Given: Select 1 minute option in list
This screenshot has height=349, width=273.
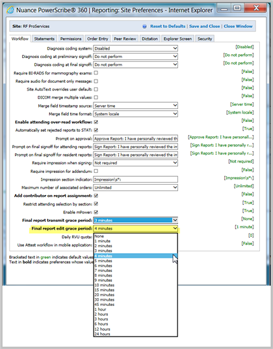Looking at the screenshot, I should [135, 241].
